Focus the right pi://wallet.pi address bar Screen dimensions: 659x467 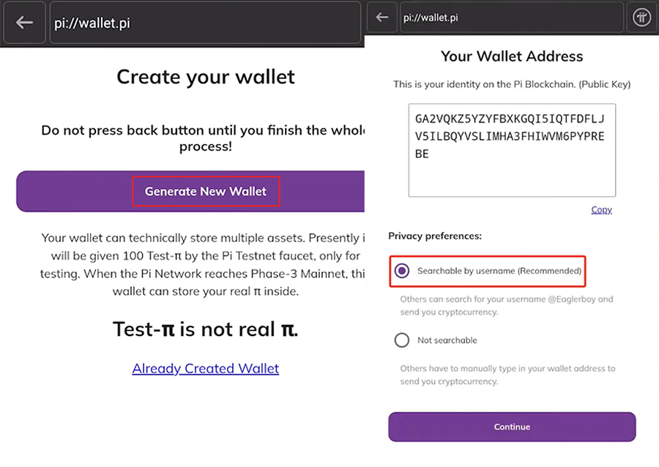click(510, 18)
